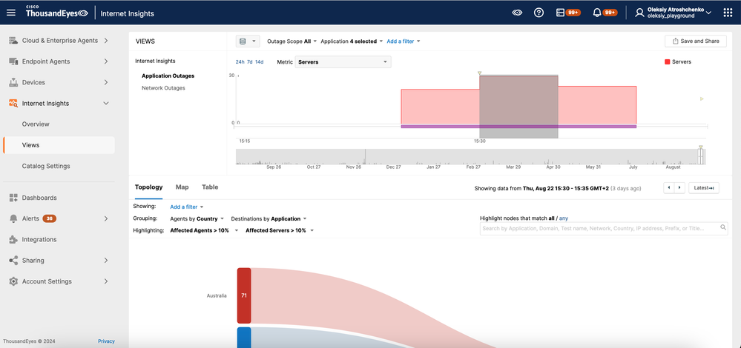Expand the Account Settings chevron

click(106, 281)
